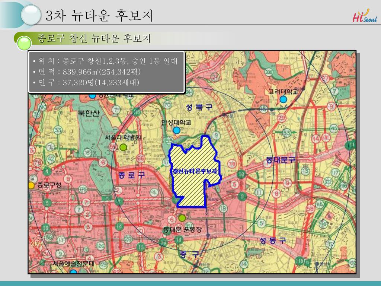381x286 pixels.
Task: Click the 성북구 district label
Action: coord(199,107)
